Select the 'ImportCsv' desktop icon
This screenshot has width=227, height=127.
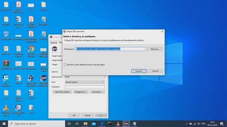43,21
